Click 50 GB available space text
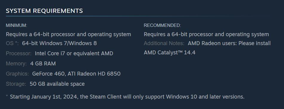Screen dimensions: 284x109 tap(57, 84)
